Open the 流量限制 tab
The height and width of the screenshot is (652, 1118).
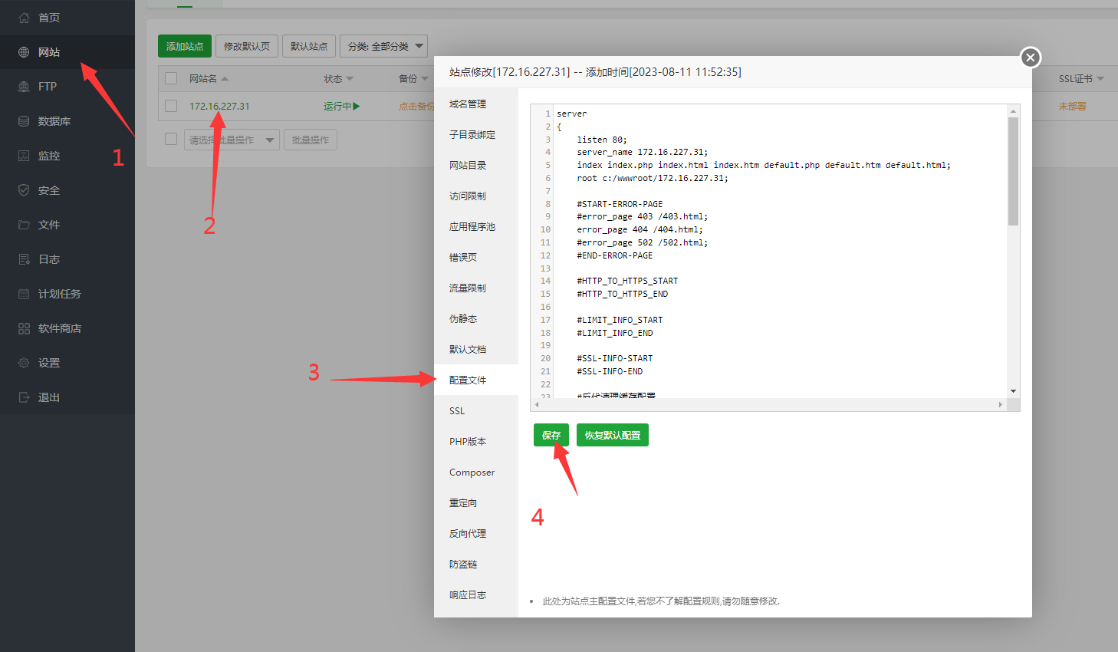coord(476,288)
